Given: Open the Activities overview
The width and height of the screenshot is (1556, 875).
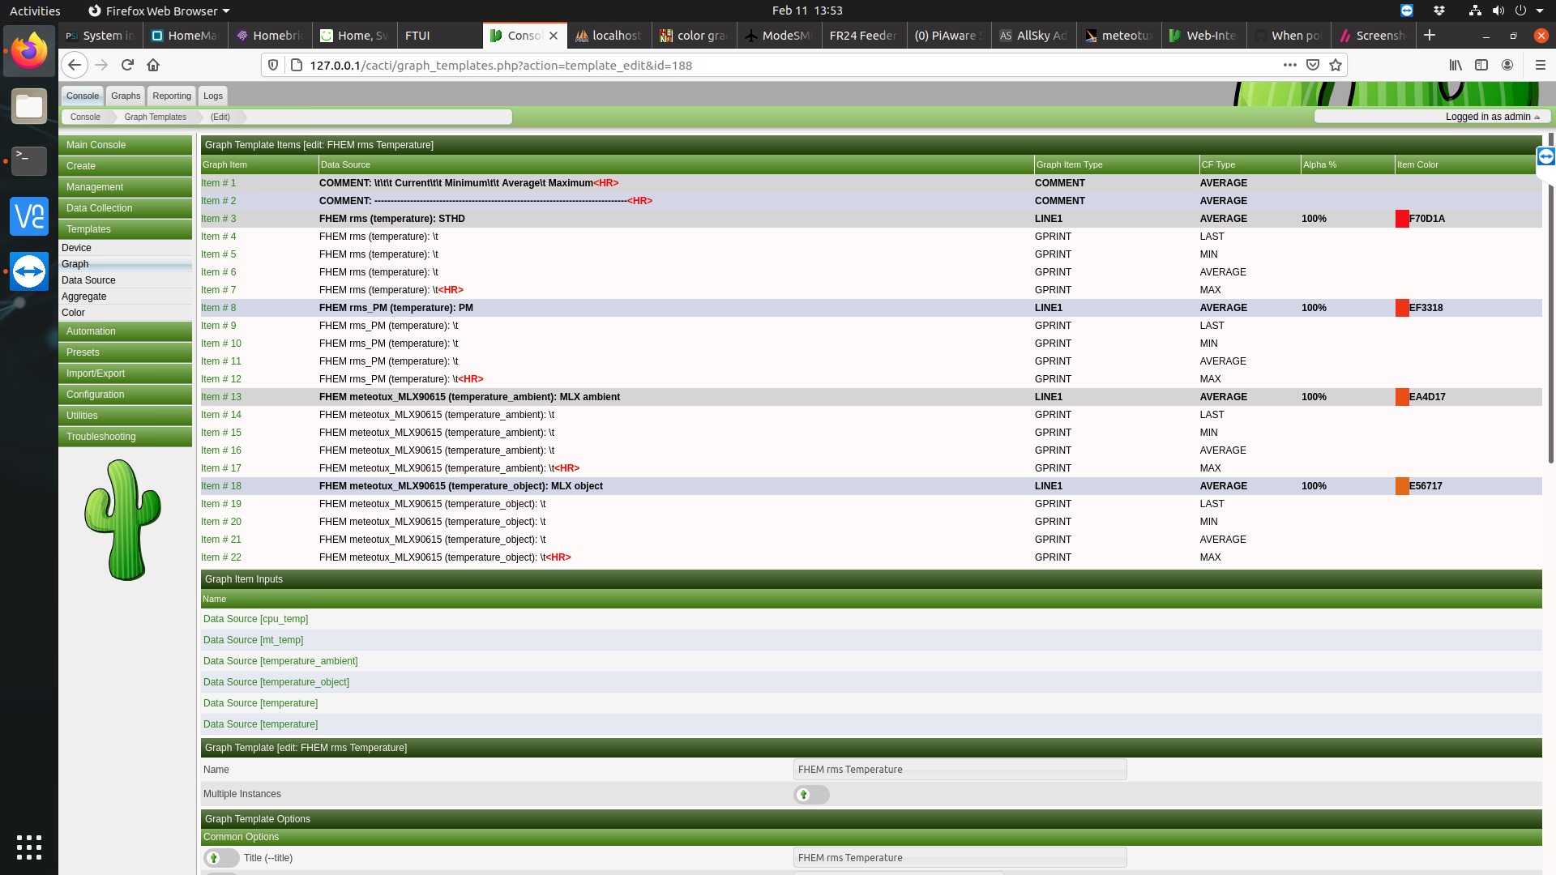Looking at the screenshot, I should tap(35, 11).
